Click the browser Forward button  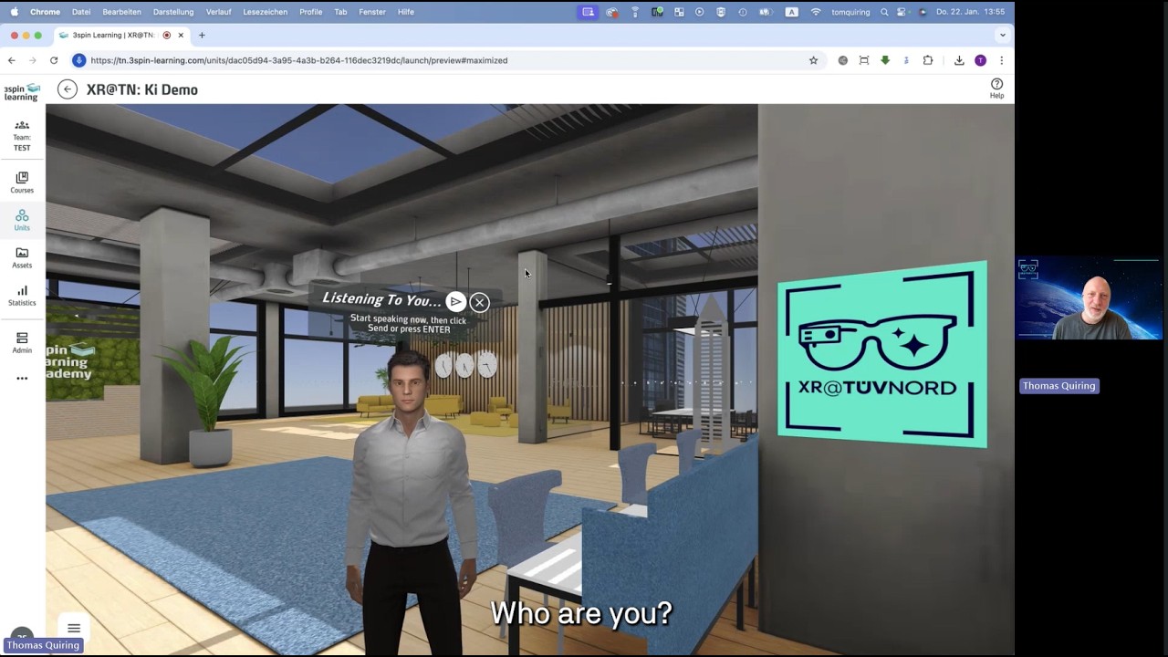tap(33, 60)
